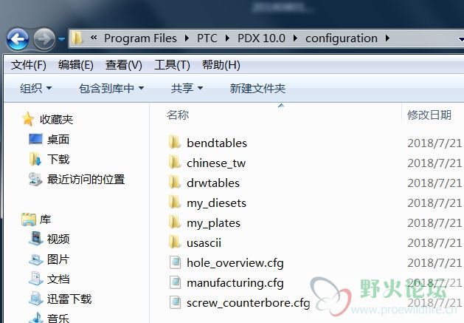Select 图片 library
Image resolution: width=464 pixels, height=323 pixels.
tap(58, 259)
